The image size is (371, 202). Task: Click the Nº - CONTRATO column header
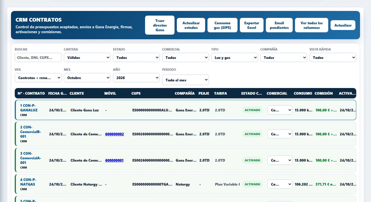31,93
